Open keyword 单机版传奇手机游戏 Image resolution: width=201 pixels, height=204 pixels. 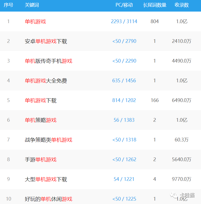point(48,61)
